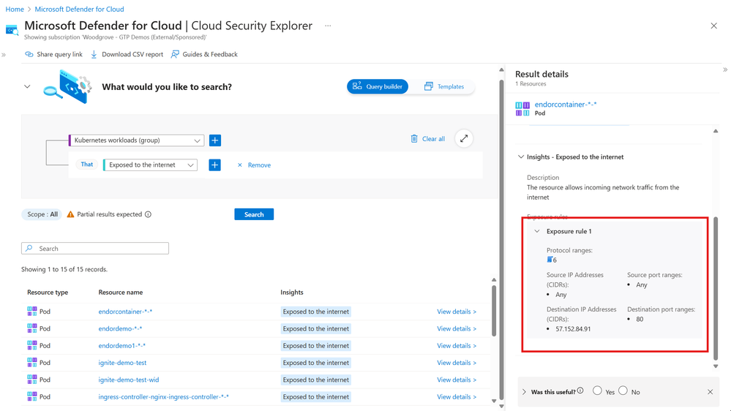The image size is (731, 411).
Task: Click Exposed to the internet badge for endordemo1
Action: [315, 346]
